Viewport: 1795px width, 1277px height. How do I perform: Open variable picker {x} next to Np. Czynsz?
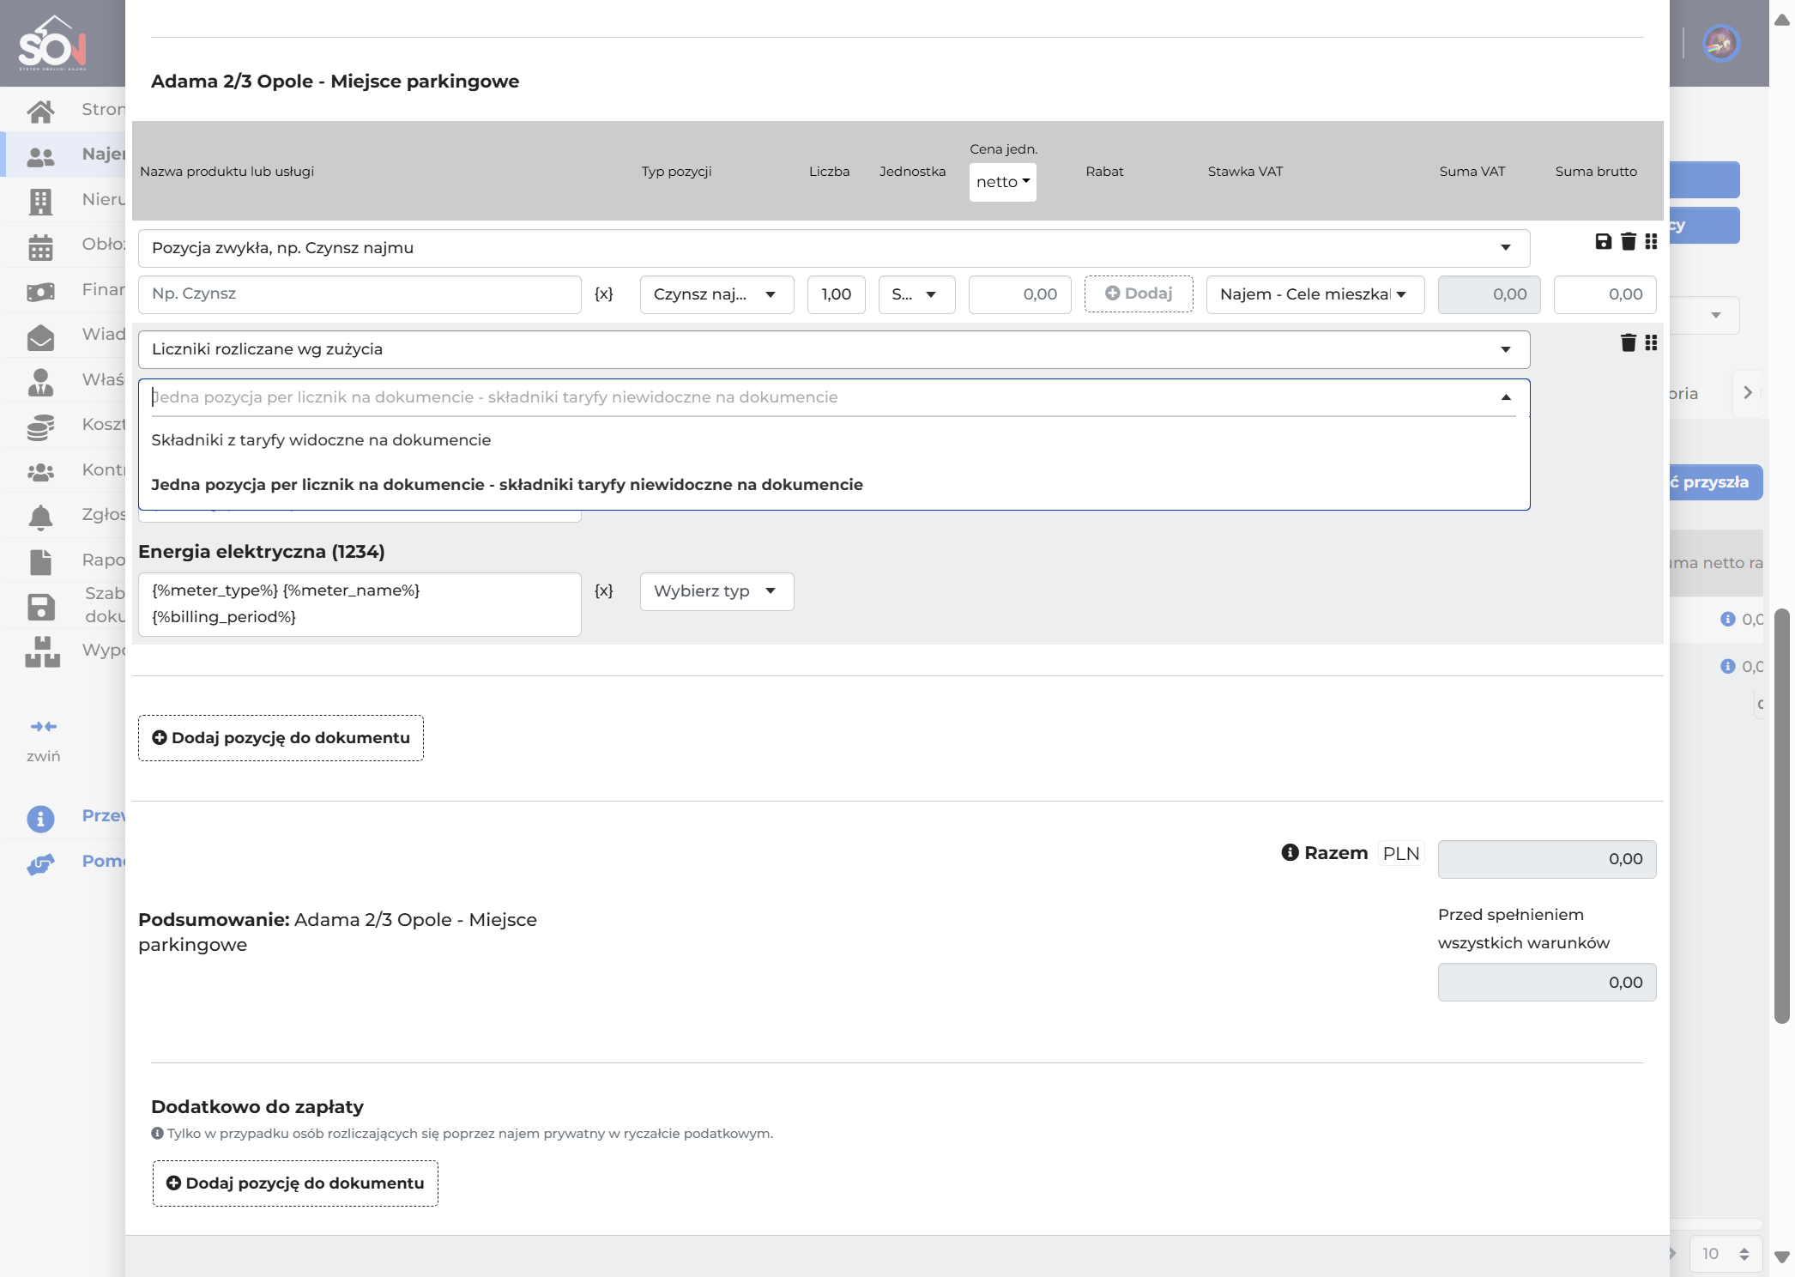pyautogui.click(x=604, y=294)
